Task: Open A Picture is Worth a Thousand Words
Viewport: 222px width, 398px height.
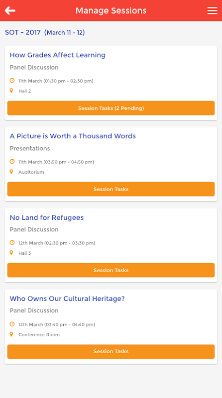Action: point(73,136)
